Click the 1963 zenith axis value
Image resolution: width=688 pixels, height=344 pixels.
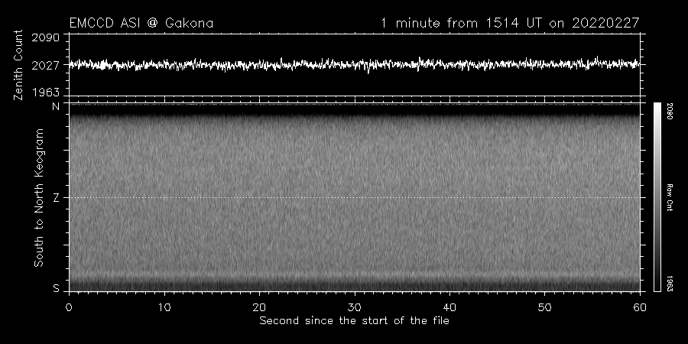(45, 92)
